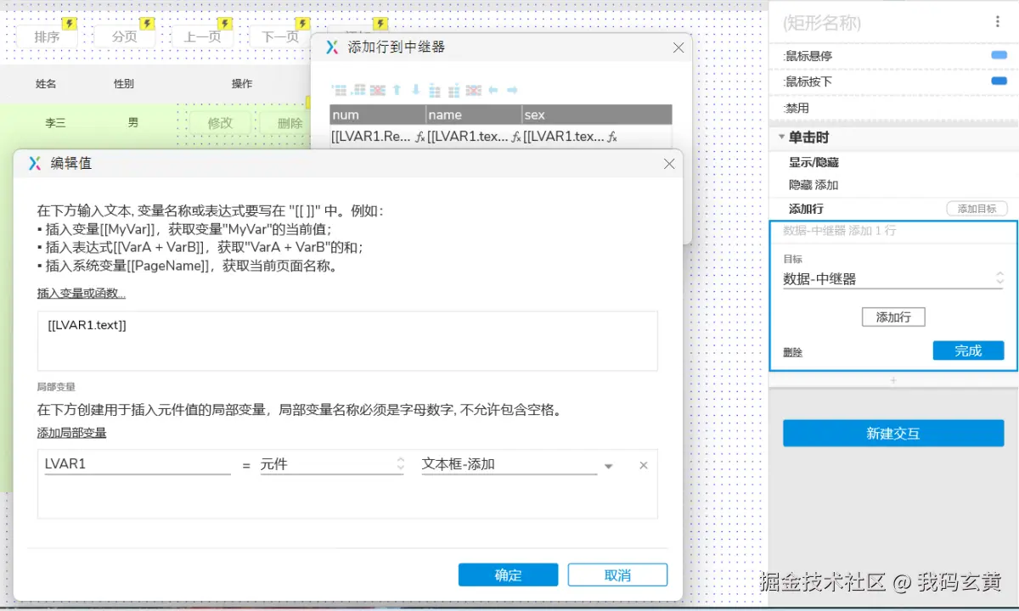Click the move row down arrow icon
Image resolution: width=1019 pixels, height=611 pixels.
416,90
